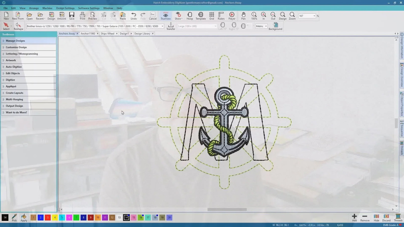Show the Rulers
Image resolution: width=404 pixels, height=227 pixels.
pyautogui.click(x=221, y=16)
